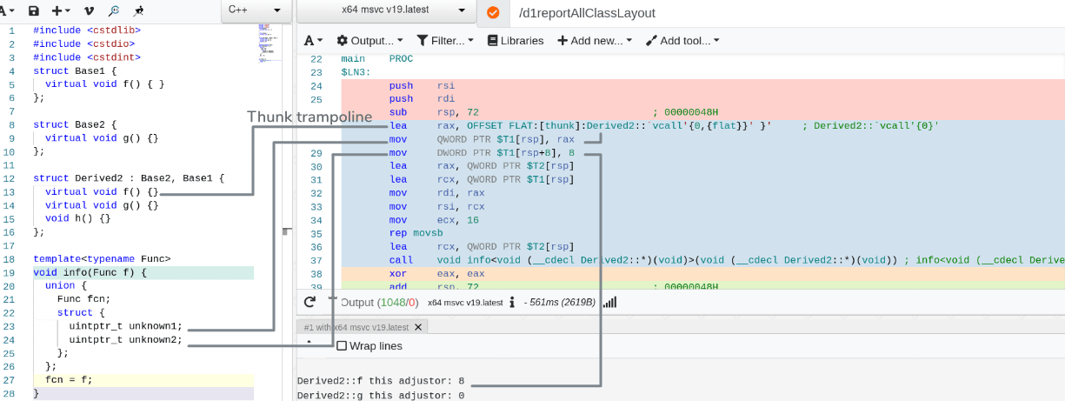Click the Vim mode 'v' icon

coord(89,11)
